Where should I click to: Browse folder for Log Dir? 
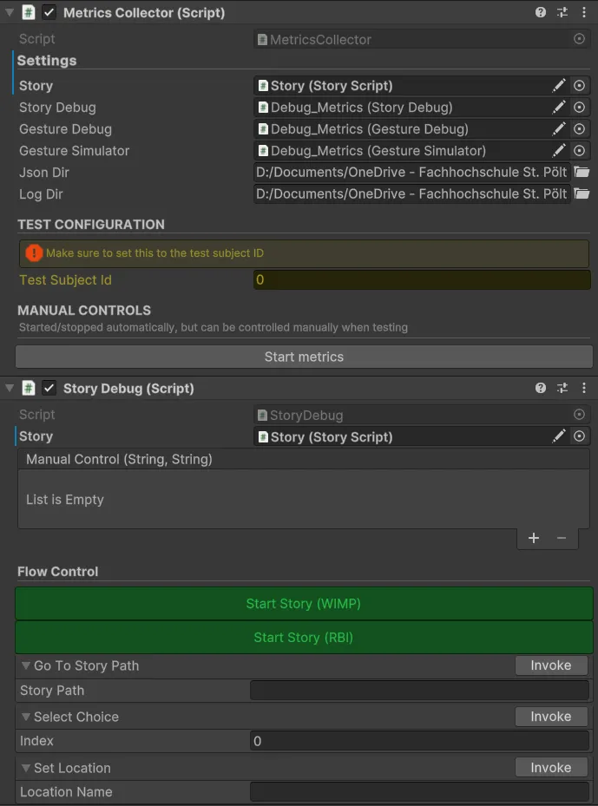[x=582, y=193]
